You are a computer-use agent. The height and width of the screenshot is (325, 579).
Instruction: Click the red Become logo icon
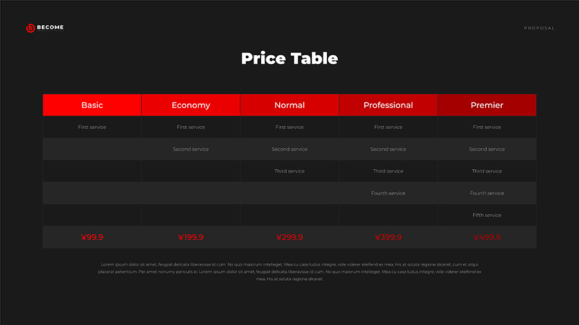30,28
